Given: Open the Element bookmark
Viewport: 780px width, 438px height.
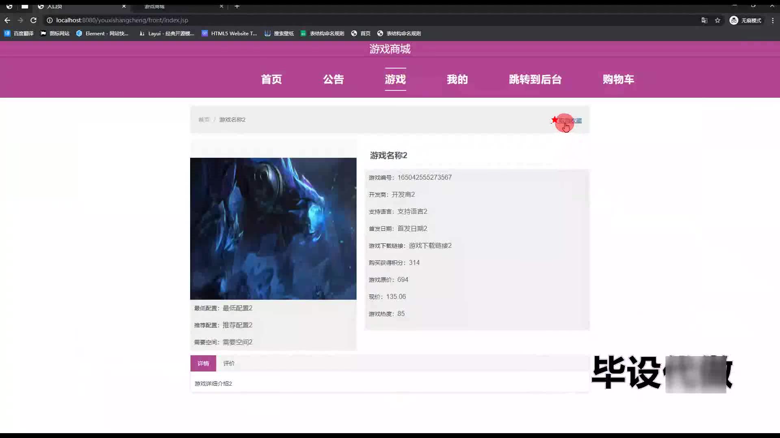Looking at the screenshot, I should [x=102, y=33].
